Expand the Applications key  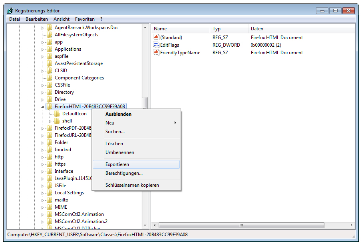pyautogui.click(x=43, y=49)
